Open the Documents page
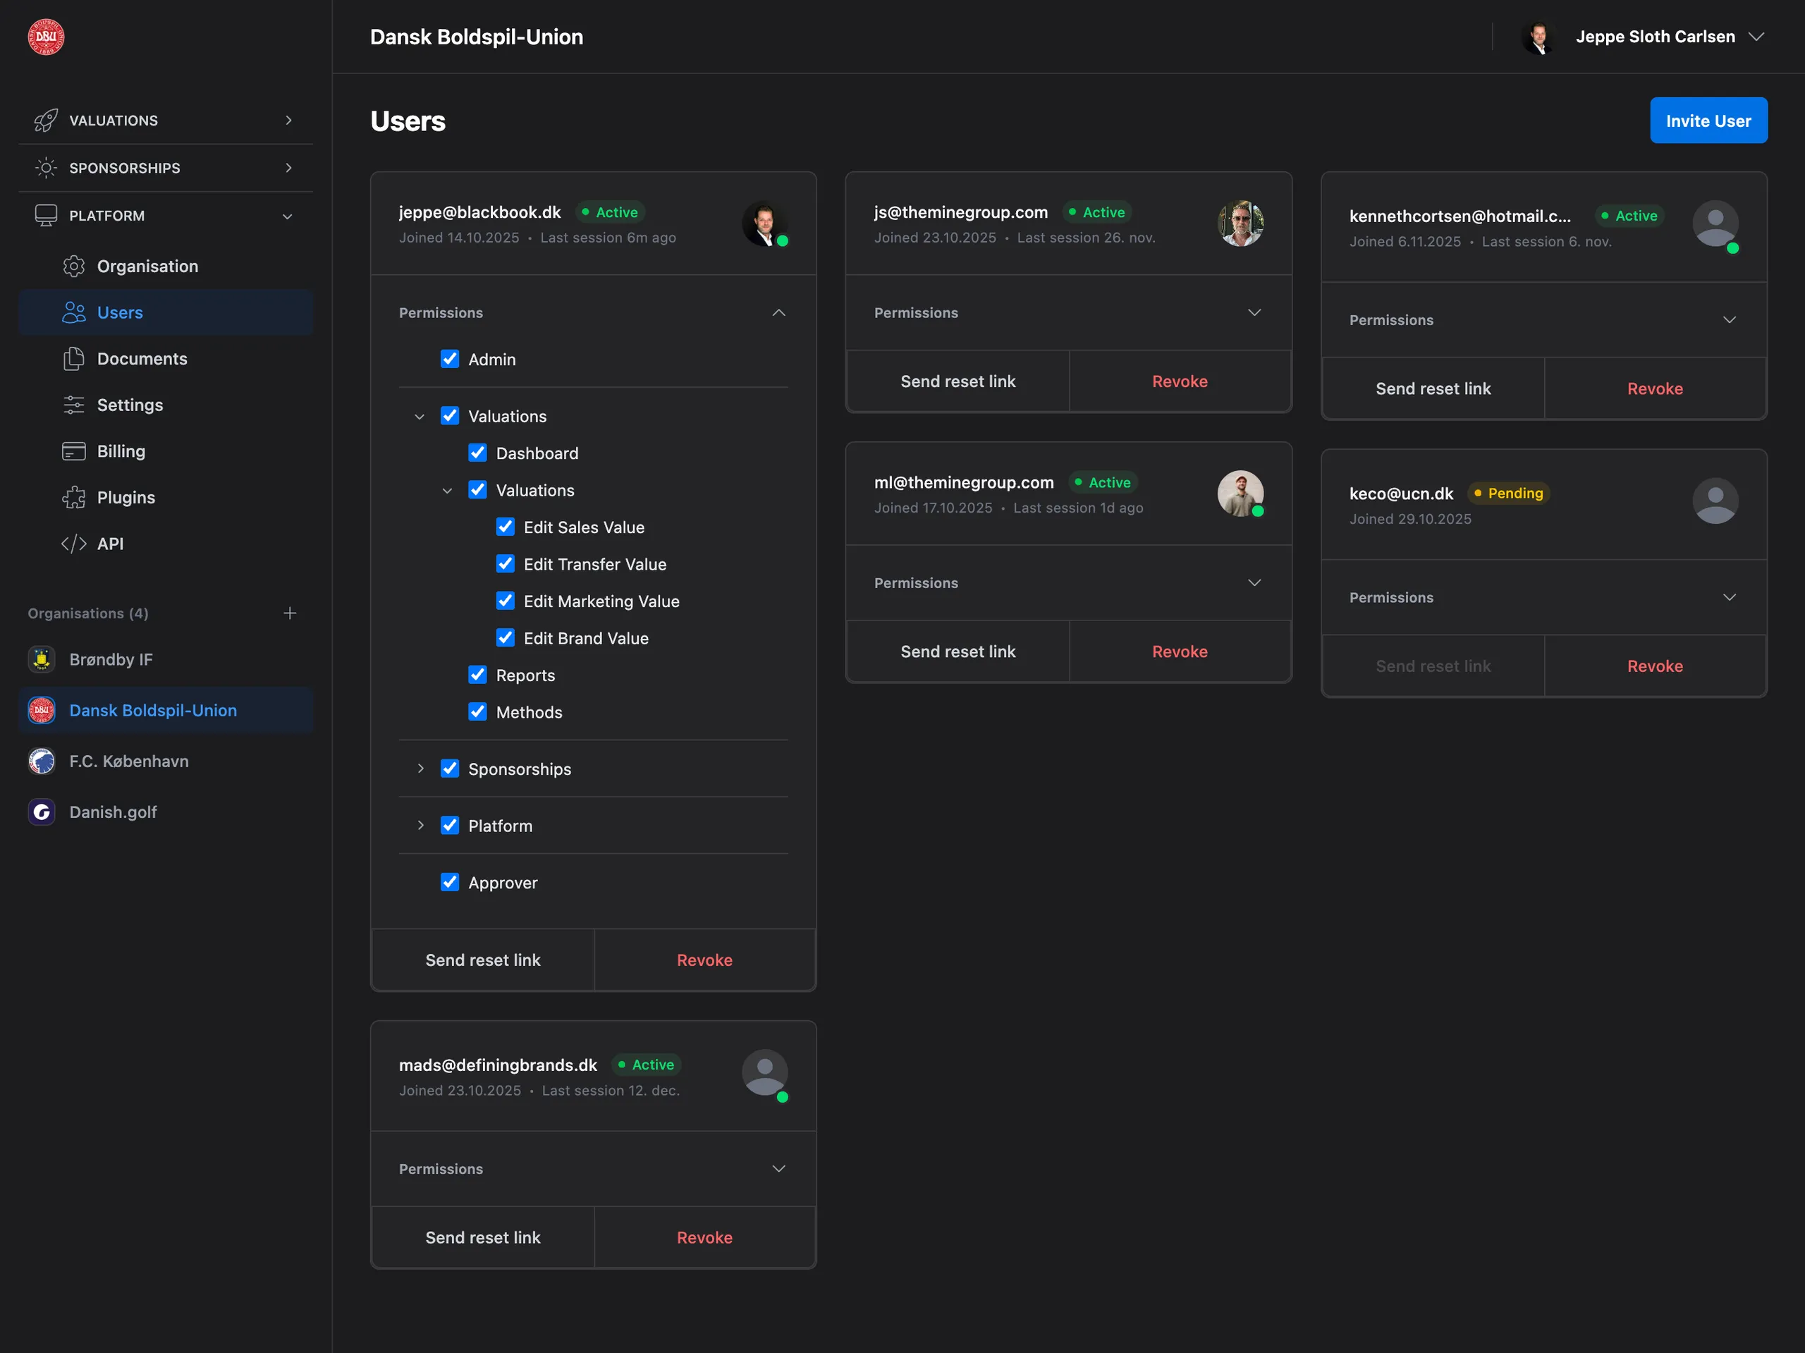This screenshot has height=1353, width=1805. tap(166, 358)
